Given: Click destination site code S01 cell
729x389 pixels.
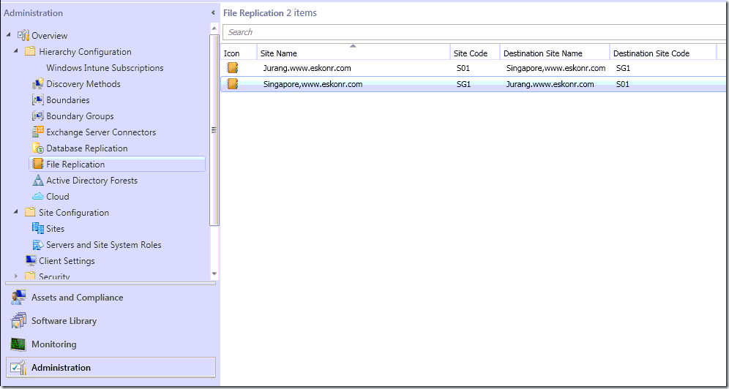Looking at the screenshot, I should (x=623, y=84).
